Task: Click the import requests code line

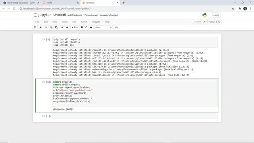Action: 63,82
